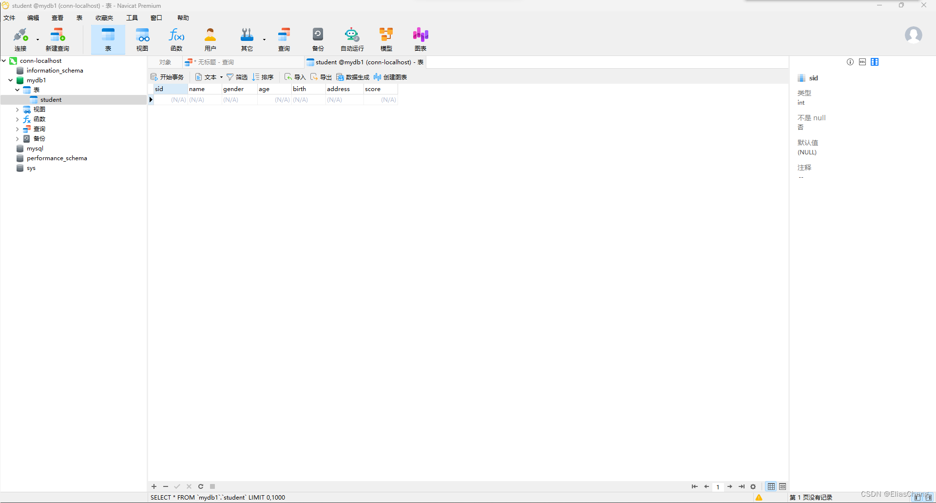Discard changes with the X icon

click(189, 486)
